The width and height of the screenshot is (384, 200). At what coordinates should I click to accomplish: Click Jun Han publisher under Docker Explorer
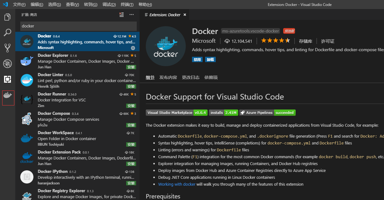pos(44,67)
